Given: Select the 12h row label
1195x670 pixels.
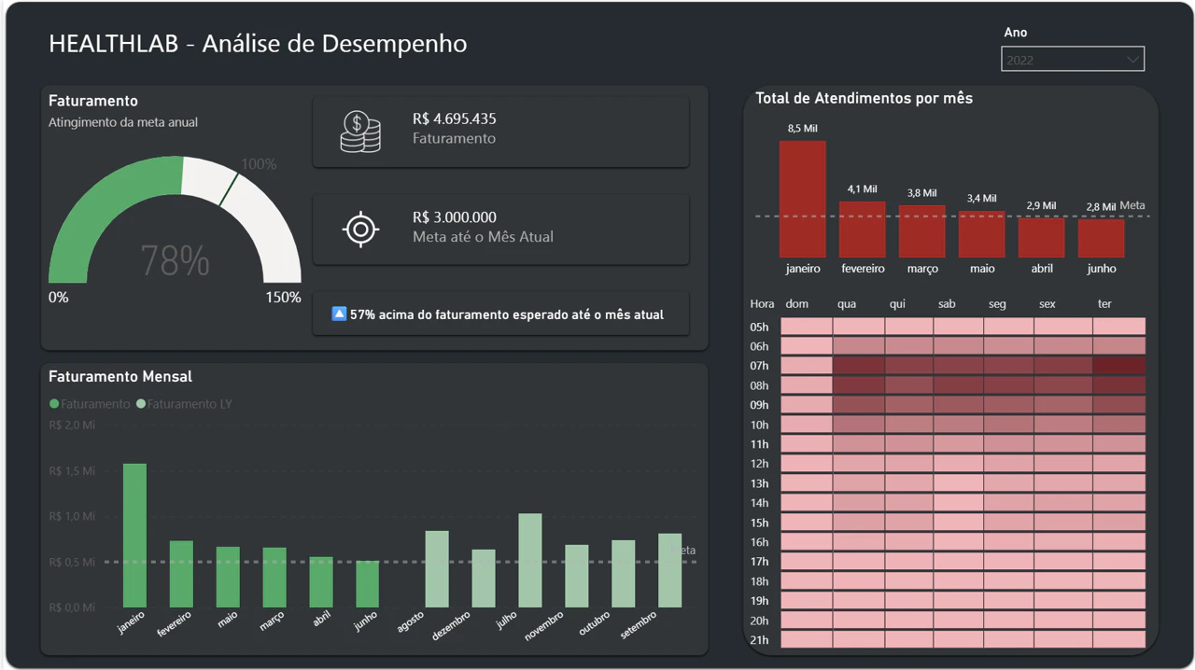Looking at the screenshot, I should [759, 464].
